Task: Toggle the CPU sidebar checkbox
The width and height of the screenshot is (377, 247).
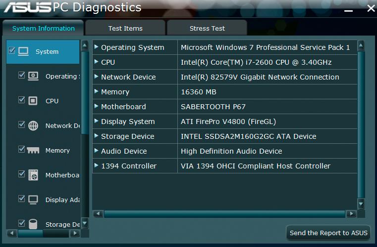Action: pos(22,99)
